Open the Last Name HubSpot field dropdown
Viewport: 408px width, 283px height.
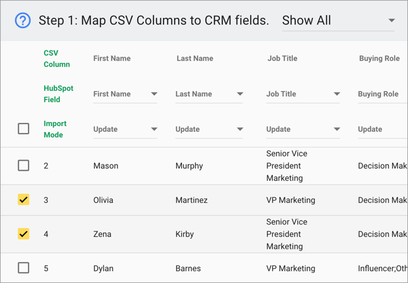click(x=209, y=94)
